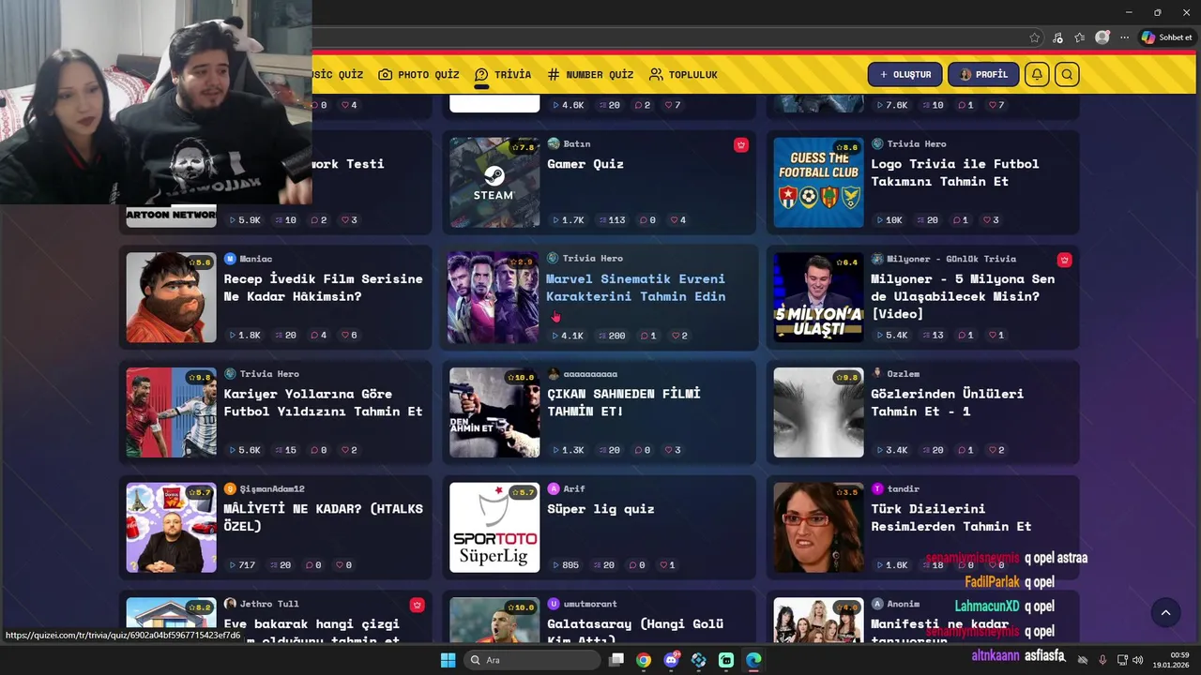
Task: Open Task View in taskbar
Action: point(616,660)
